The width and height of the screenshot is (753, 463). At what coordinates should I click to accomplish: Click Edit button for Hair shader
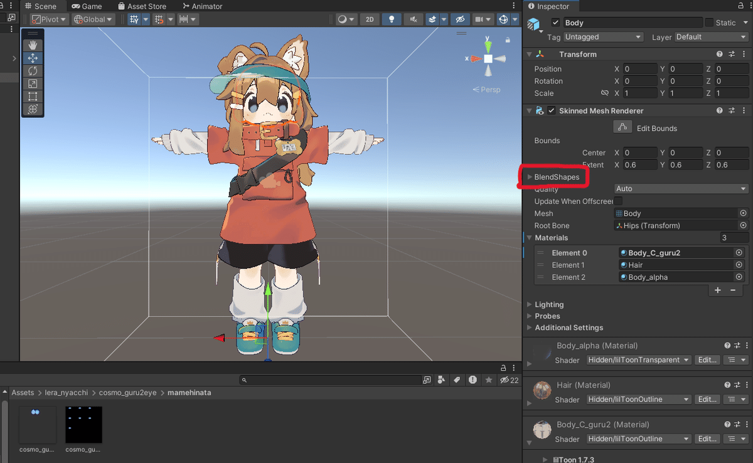click(707, 400)
